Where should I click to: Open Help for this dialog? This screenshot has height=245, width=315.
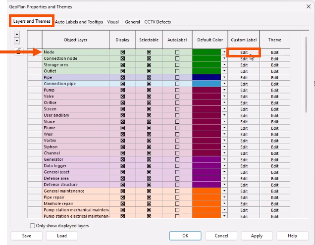click(x=292, y=236)
